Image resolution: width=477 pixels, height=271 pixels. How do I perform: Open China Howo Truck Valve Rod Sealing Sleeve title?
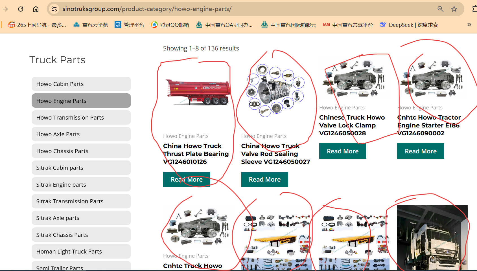(x=275, y=154)
